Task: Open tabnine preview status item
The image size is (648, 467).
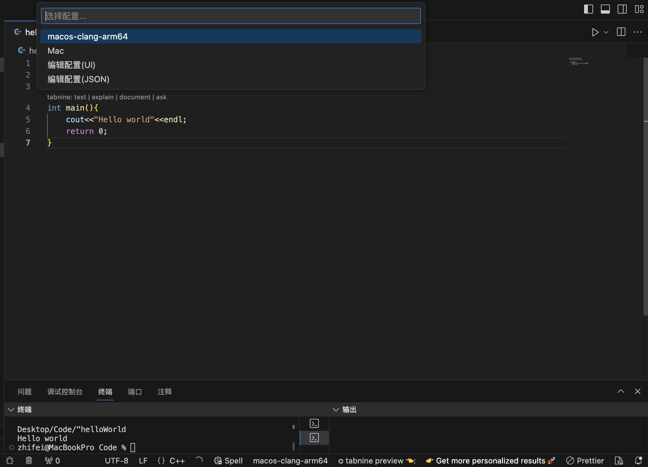Action: coord(377,461)
